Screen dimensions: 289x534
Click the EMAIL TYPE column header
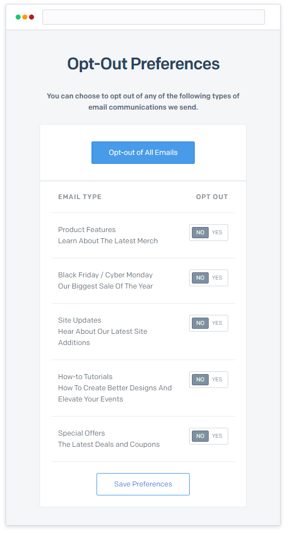coord(80,197)
